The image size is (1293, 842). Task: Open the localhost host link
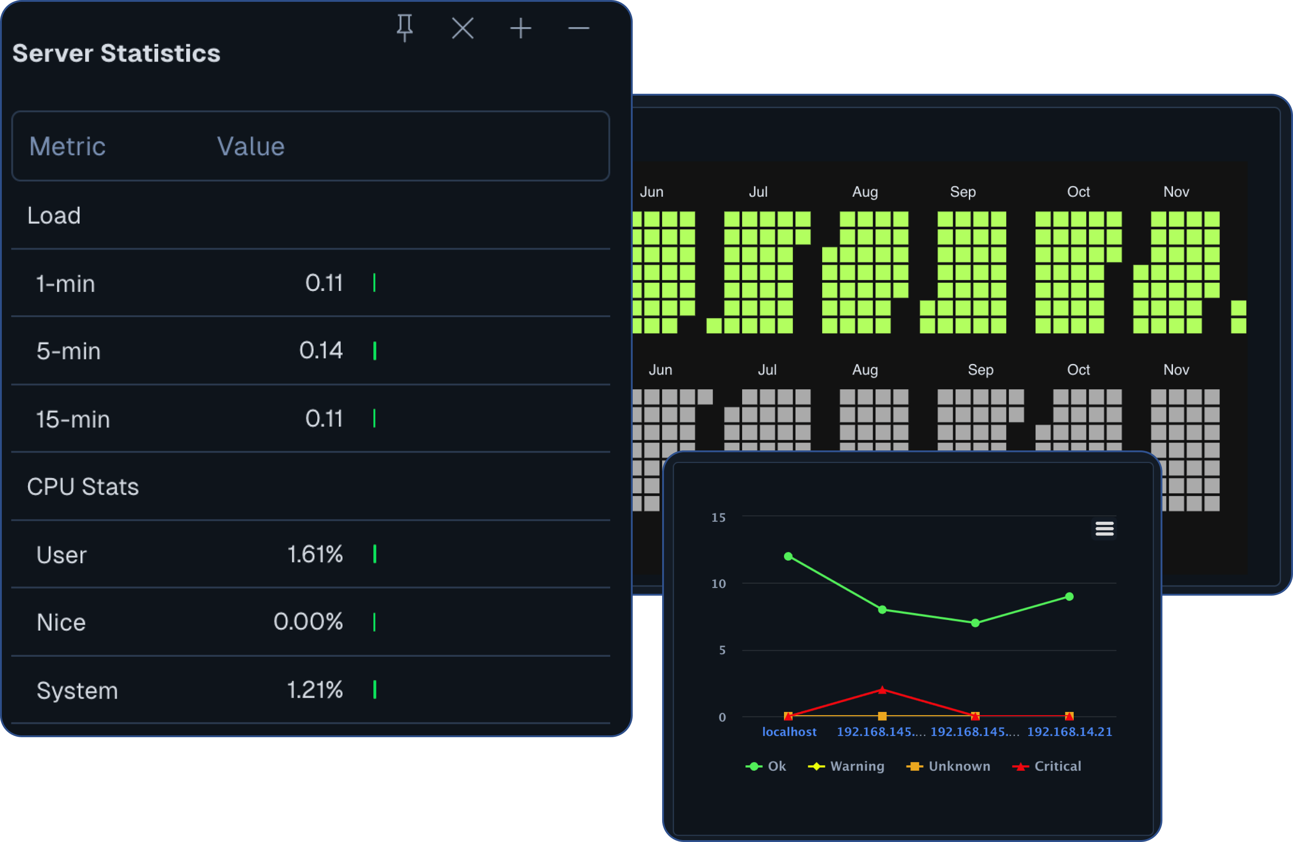click(x=789, y=732)
